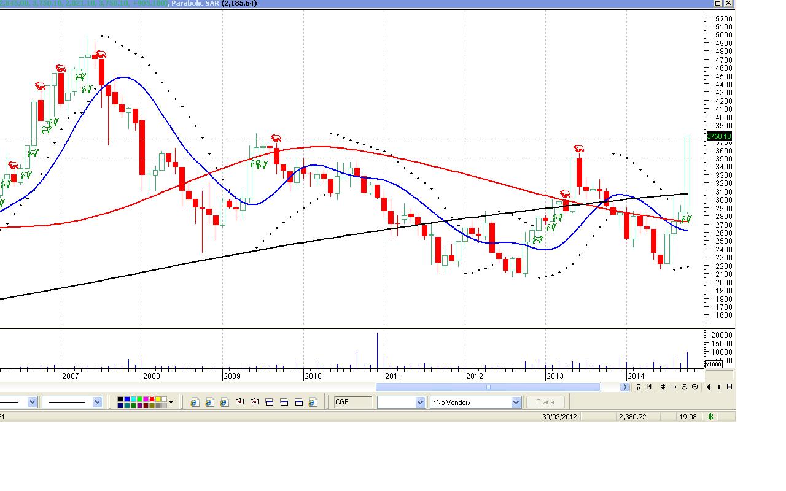This screenshot has width=786, height=491.
Task: Click the scrollbar right arrow button
Action: (625, 387)
